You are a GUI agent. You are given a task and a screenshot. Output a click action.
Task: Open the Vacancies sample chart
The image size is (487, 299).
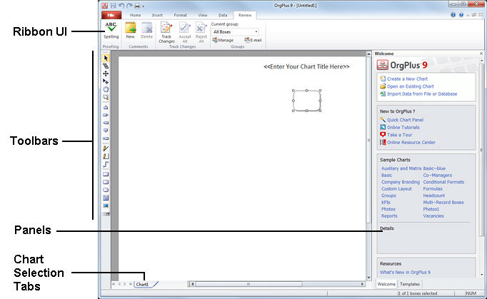(433, 216)
